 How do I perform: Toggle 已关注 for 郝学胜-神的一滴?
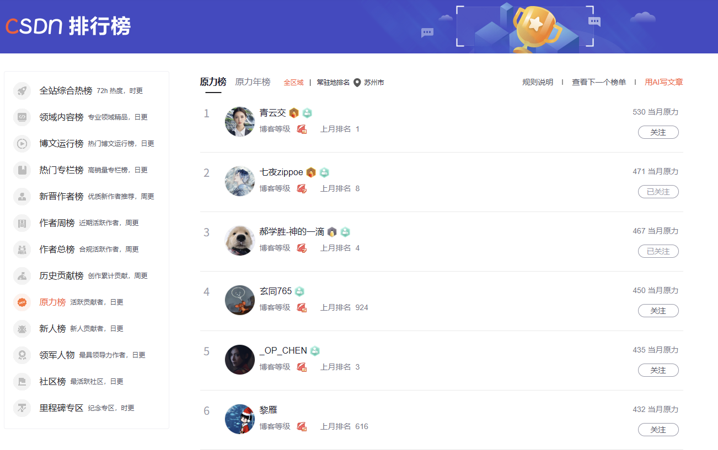(658, 251)
